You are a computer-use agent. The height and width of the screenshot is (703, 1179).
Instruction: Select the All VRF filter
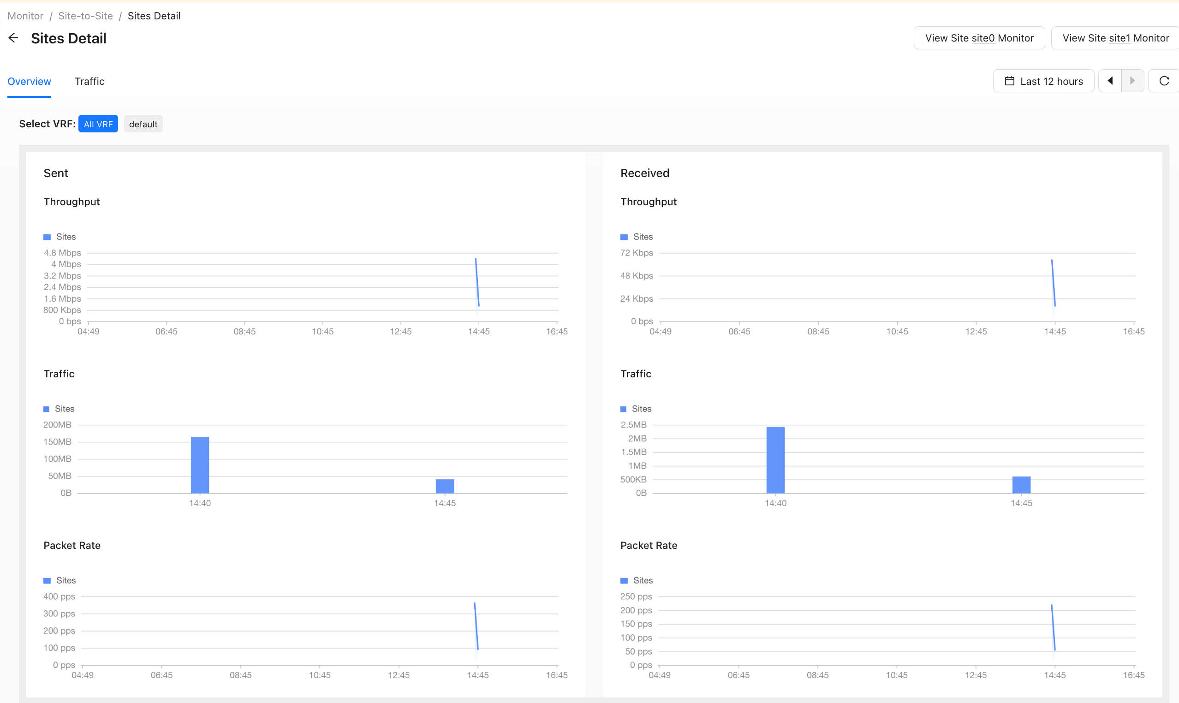click(x=98, y=124)
